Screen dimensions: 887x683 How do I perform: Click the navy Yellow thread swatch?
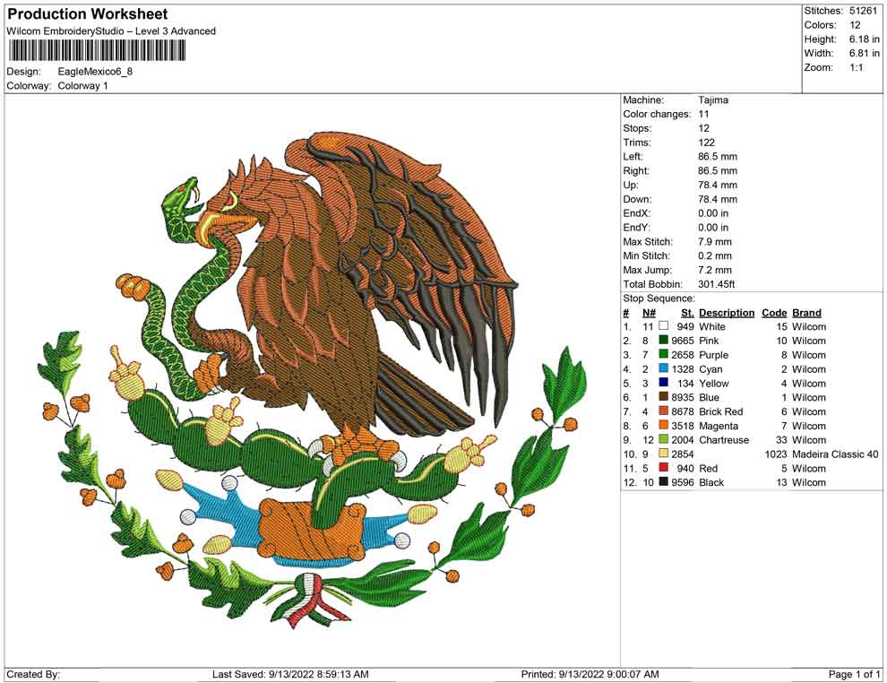[x=664, y=383]
